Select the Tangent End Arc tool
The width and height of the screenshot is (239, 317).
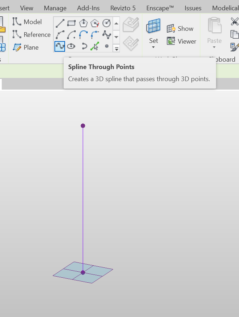tap(83, 35)
